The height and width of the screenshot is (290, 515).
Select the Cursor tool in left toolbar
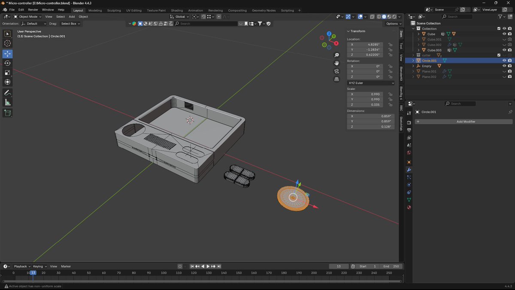pyautogui.click(x=8, y=43)
